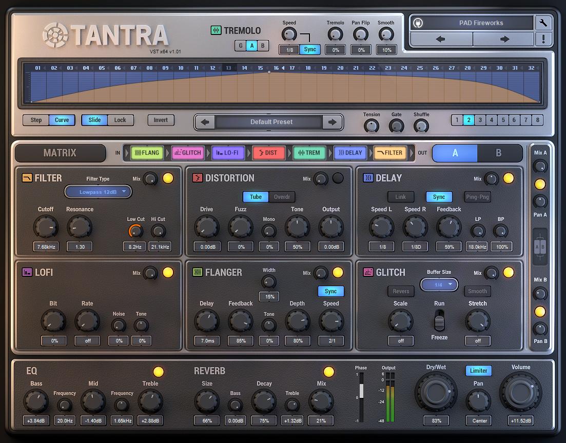The width and height of the screenshot is (566, 443).
Task: Load the next global preset arrow
Action: click(504, 39)
